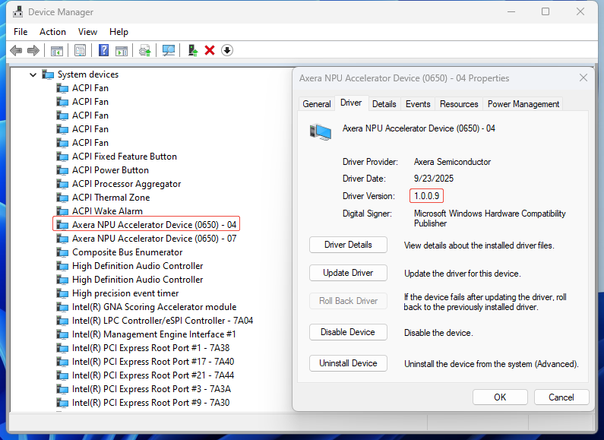
Task: Click the Update Driver button
Action: point(348,273)
